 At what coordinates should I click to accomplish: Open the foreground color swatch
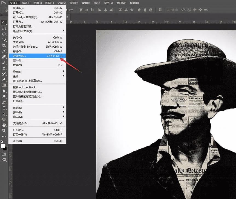[3, 146]
